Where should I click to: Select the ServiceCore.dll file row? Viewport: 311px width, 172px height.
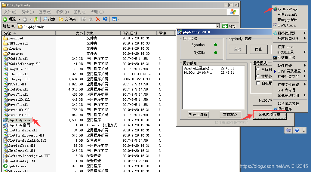tap(82, 146)
